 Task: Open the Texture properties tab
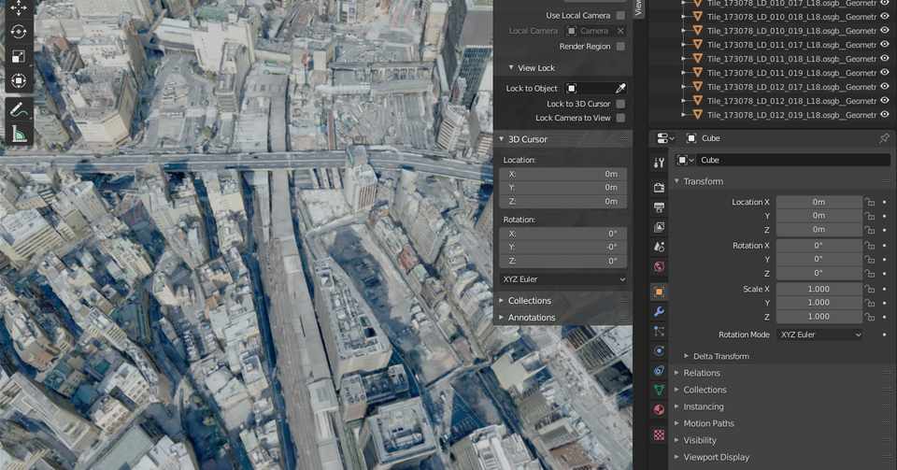coord(659,435)
